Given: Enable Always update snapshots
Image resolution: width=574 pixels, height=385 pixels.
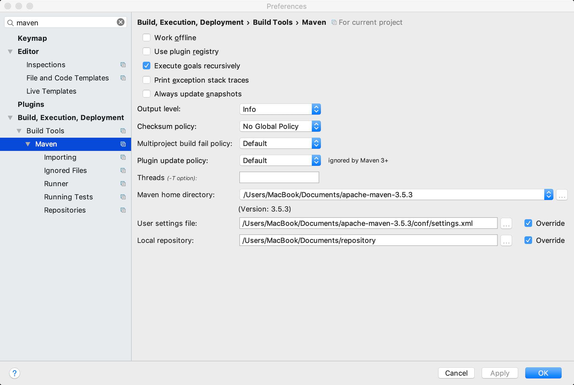Looking at the screenshot, I should click(x=147, y=94).
